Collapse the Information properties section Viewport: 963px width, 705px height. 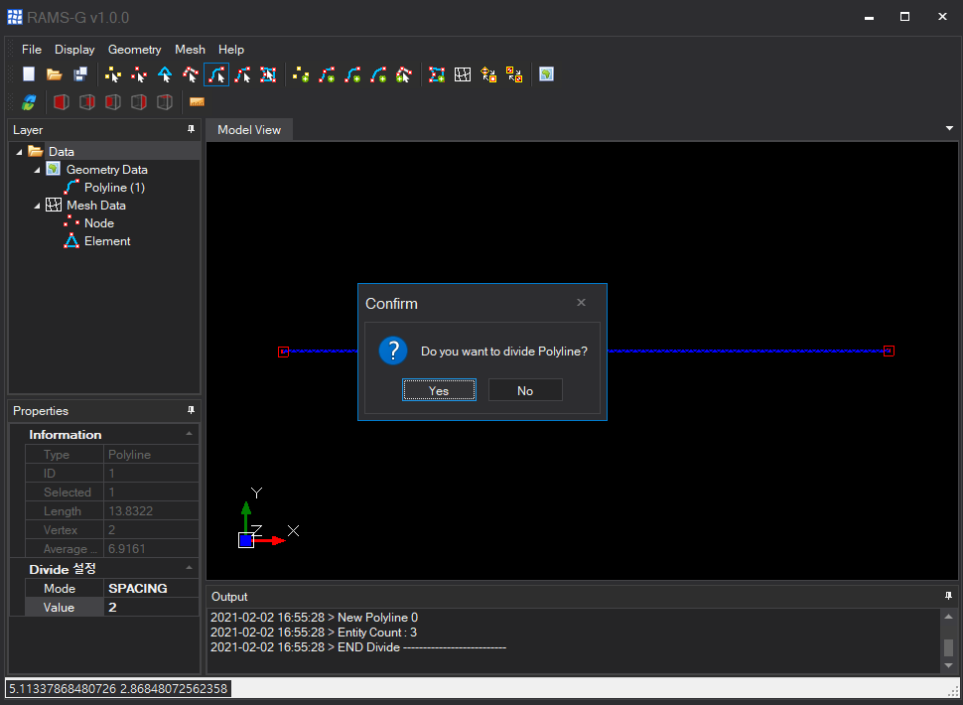189,435
